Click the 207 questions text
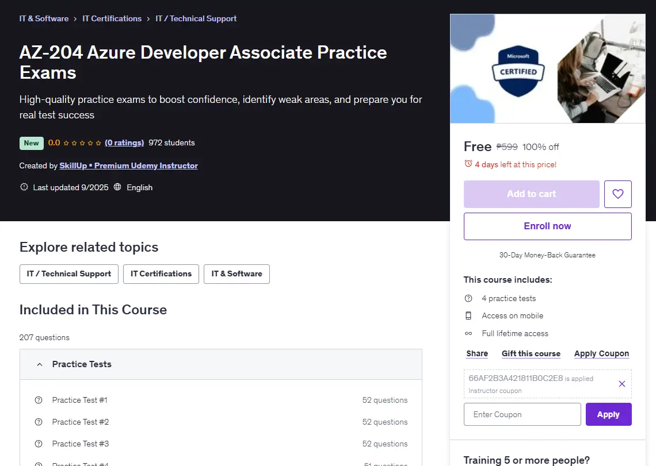The width and height of the screenshot is (656, 466). click(x=44, y=337)
